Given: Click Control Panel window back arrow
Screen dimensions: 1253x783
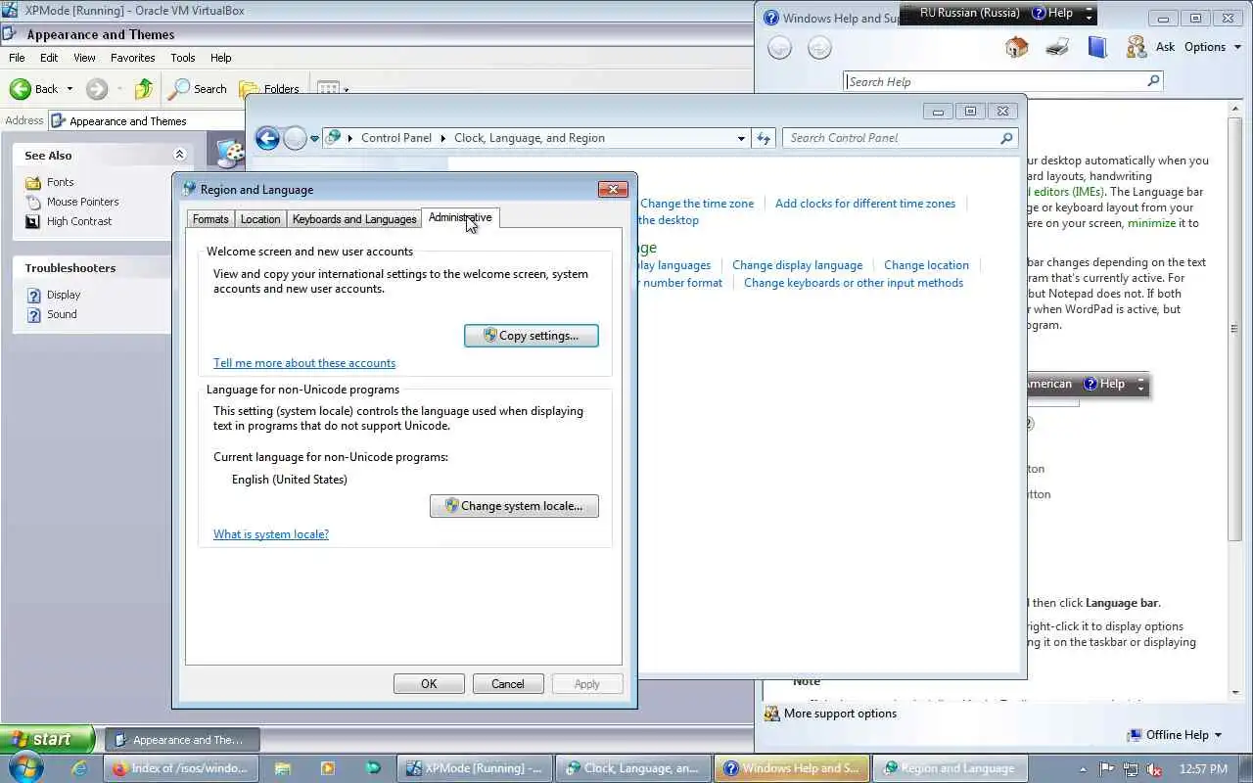Looking at the screenshot, I should point(267,138).
